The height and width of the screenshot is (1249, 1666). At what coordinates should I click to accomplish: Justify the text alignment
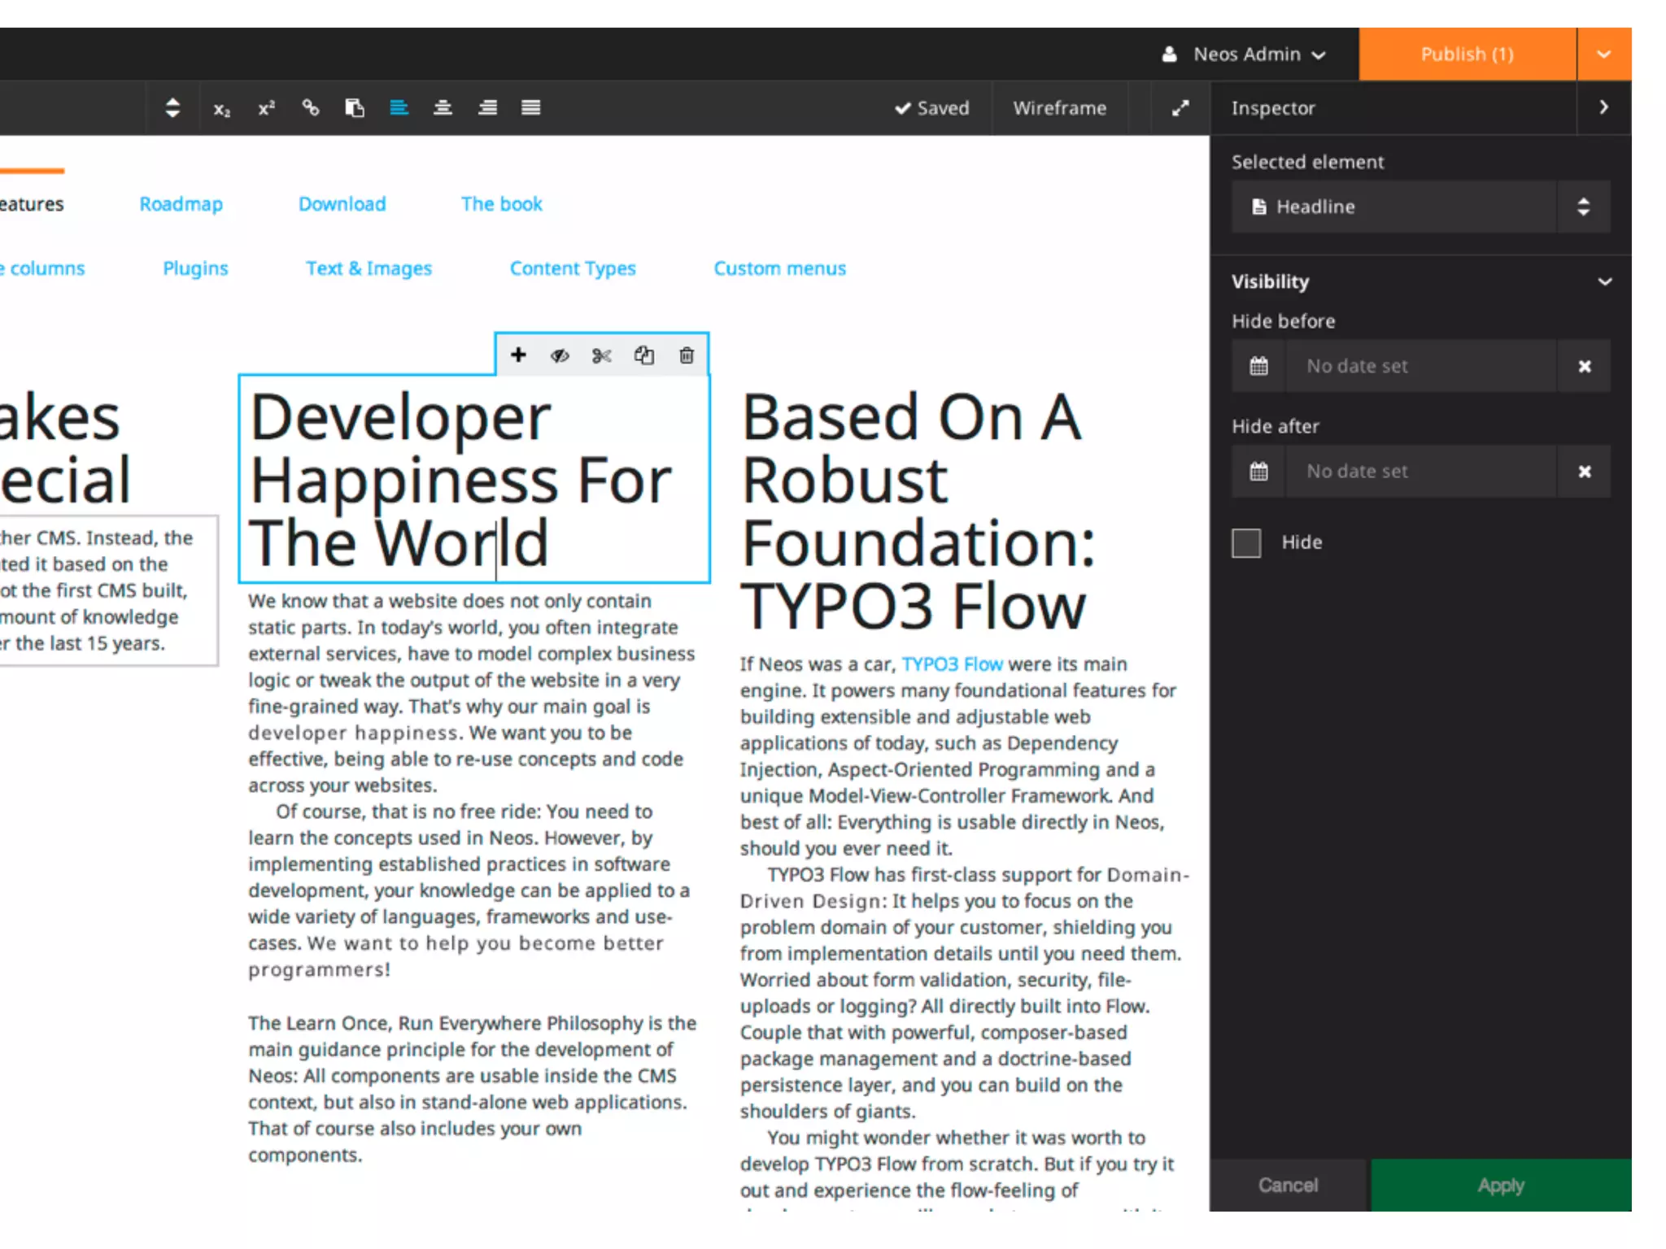point(530,108)
